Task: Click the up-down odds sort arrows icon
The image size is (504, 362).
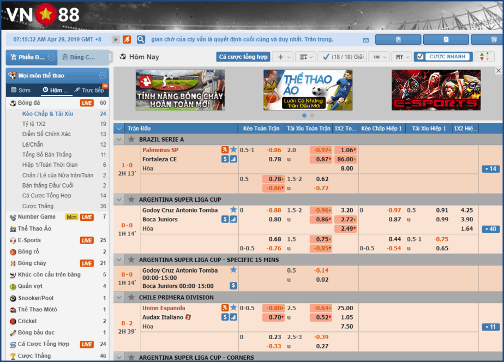Action: pyautogui.click(x=484, y=57)
